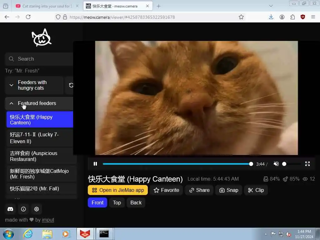Reload the current page
Image resolution: width=320 pixels, height=240 pixels.
(28, 17)
